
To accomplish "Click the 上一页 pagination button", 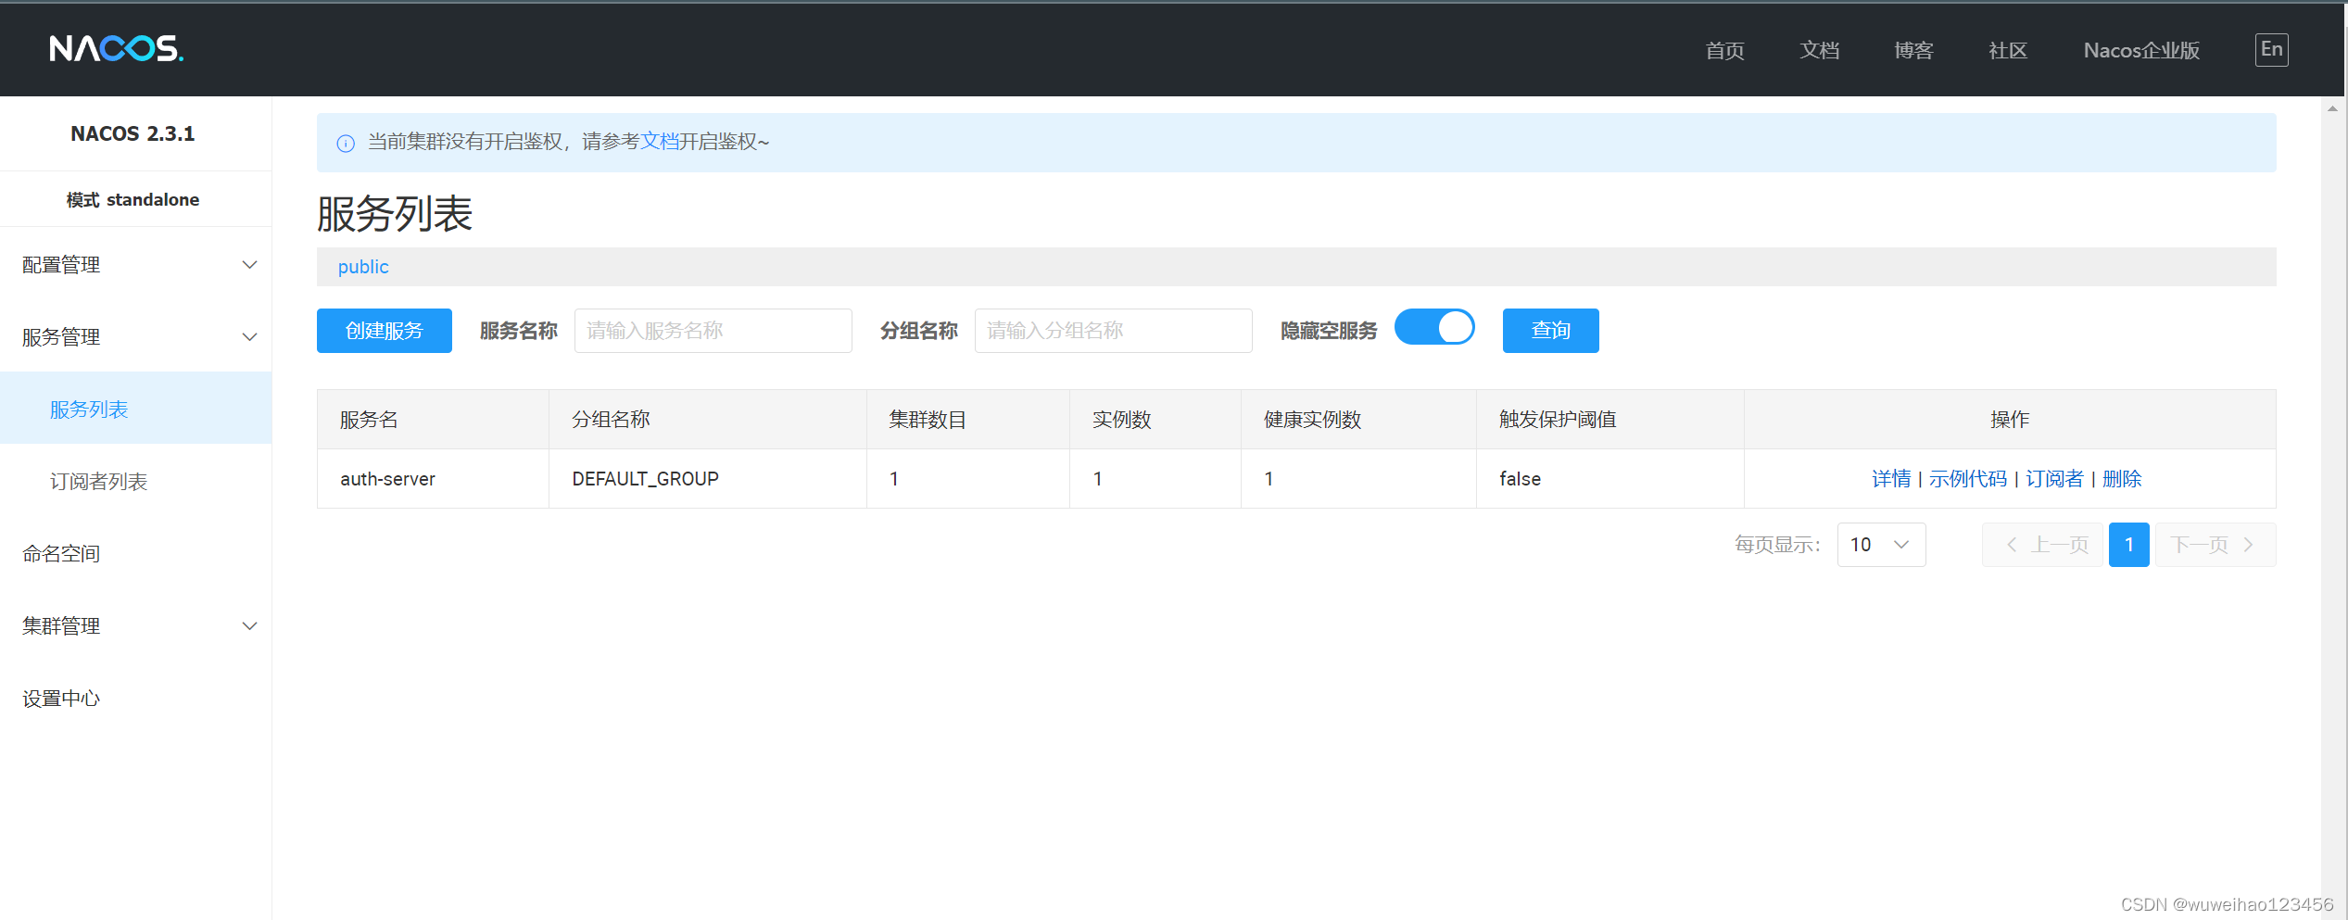I will pos(2042,545).
